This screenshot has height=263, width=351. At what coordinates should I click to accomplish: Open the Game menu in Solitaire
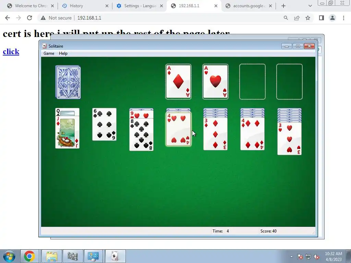49,53
